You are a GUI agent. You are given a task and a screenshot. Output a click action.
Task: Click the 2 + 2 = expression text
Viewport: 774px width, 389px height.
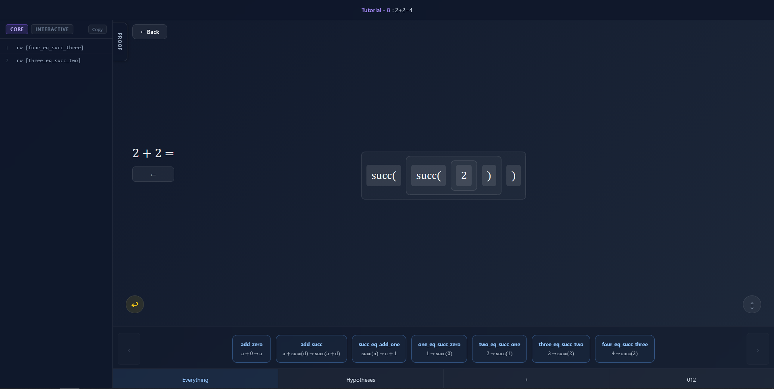153,153
